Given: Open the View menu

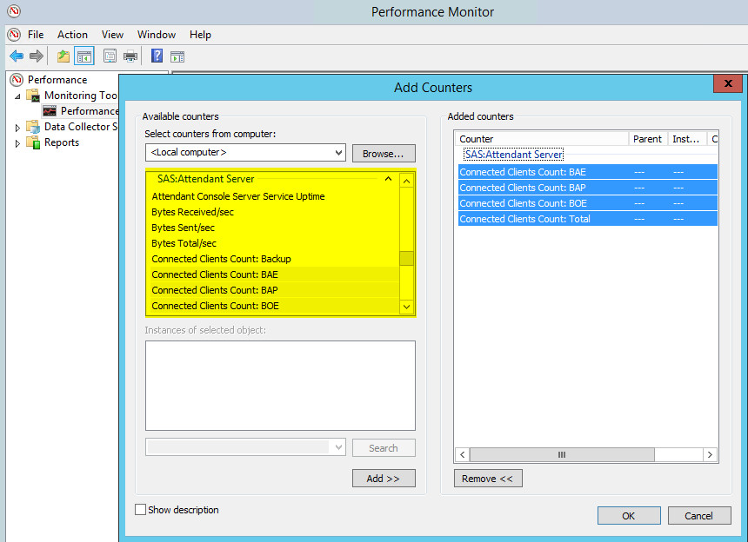Looking at the screenshot, I should (x=112, y=35).
